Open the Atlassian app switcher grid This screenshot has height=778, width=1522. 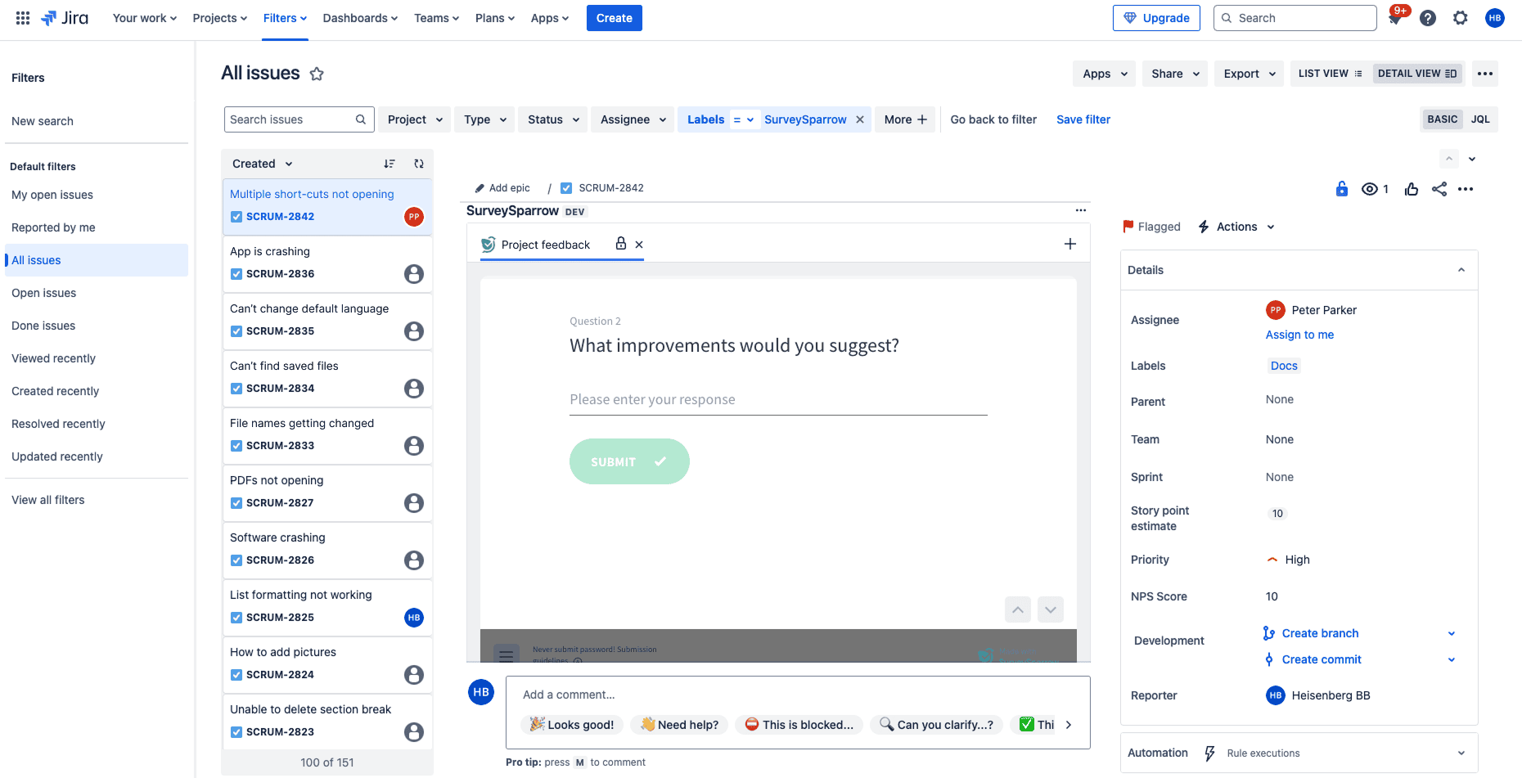point(22,17)
